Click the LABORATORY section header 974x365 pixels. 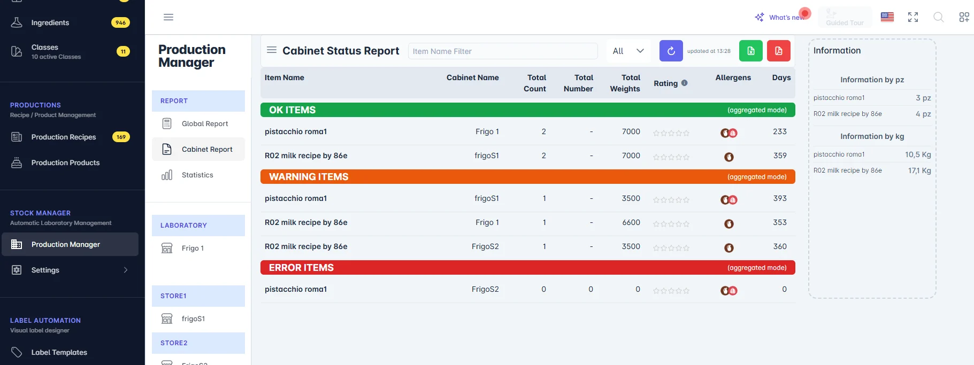click(198, 226)
